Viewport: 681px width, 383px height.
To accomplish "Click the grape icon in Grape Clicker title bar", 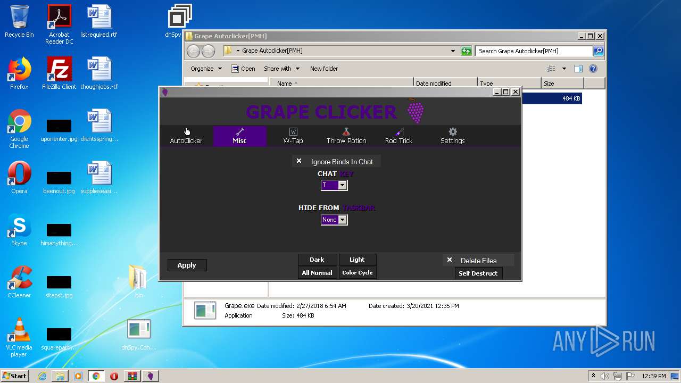I will tap(165, 92).
